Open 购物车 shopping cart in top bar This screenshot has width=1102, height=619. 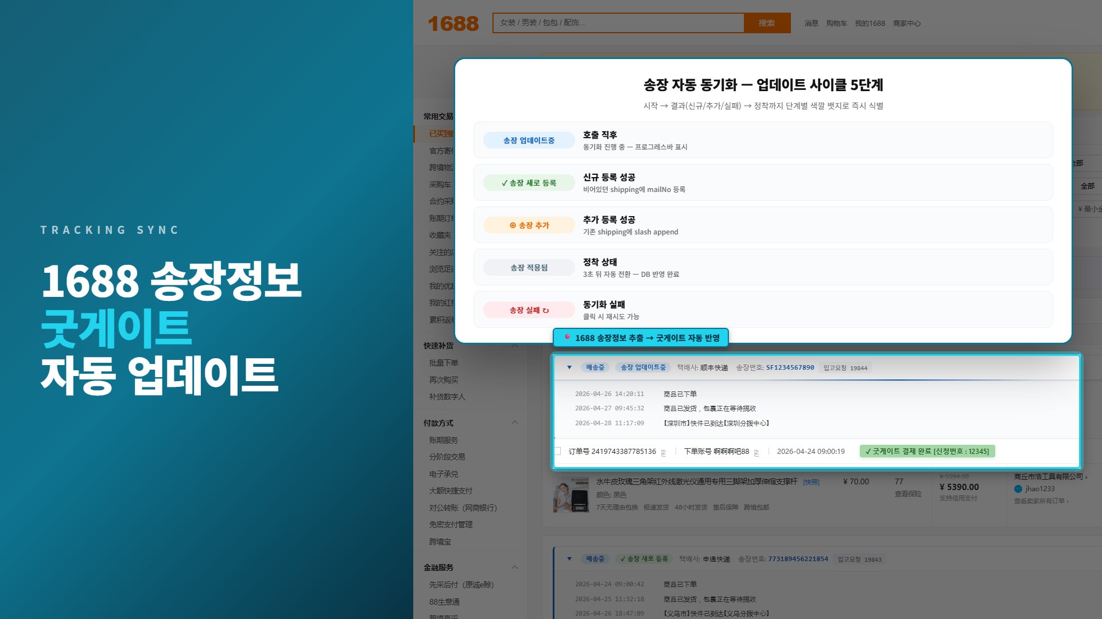point(836,23)
